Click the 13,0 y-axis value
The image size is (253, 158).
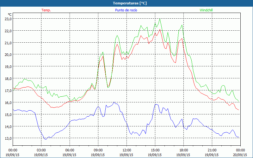(8, 138)
